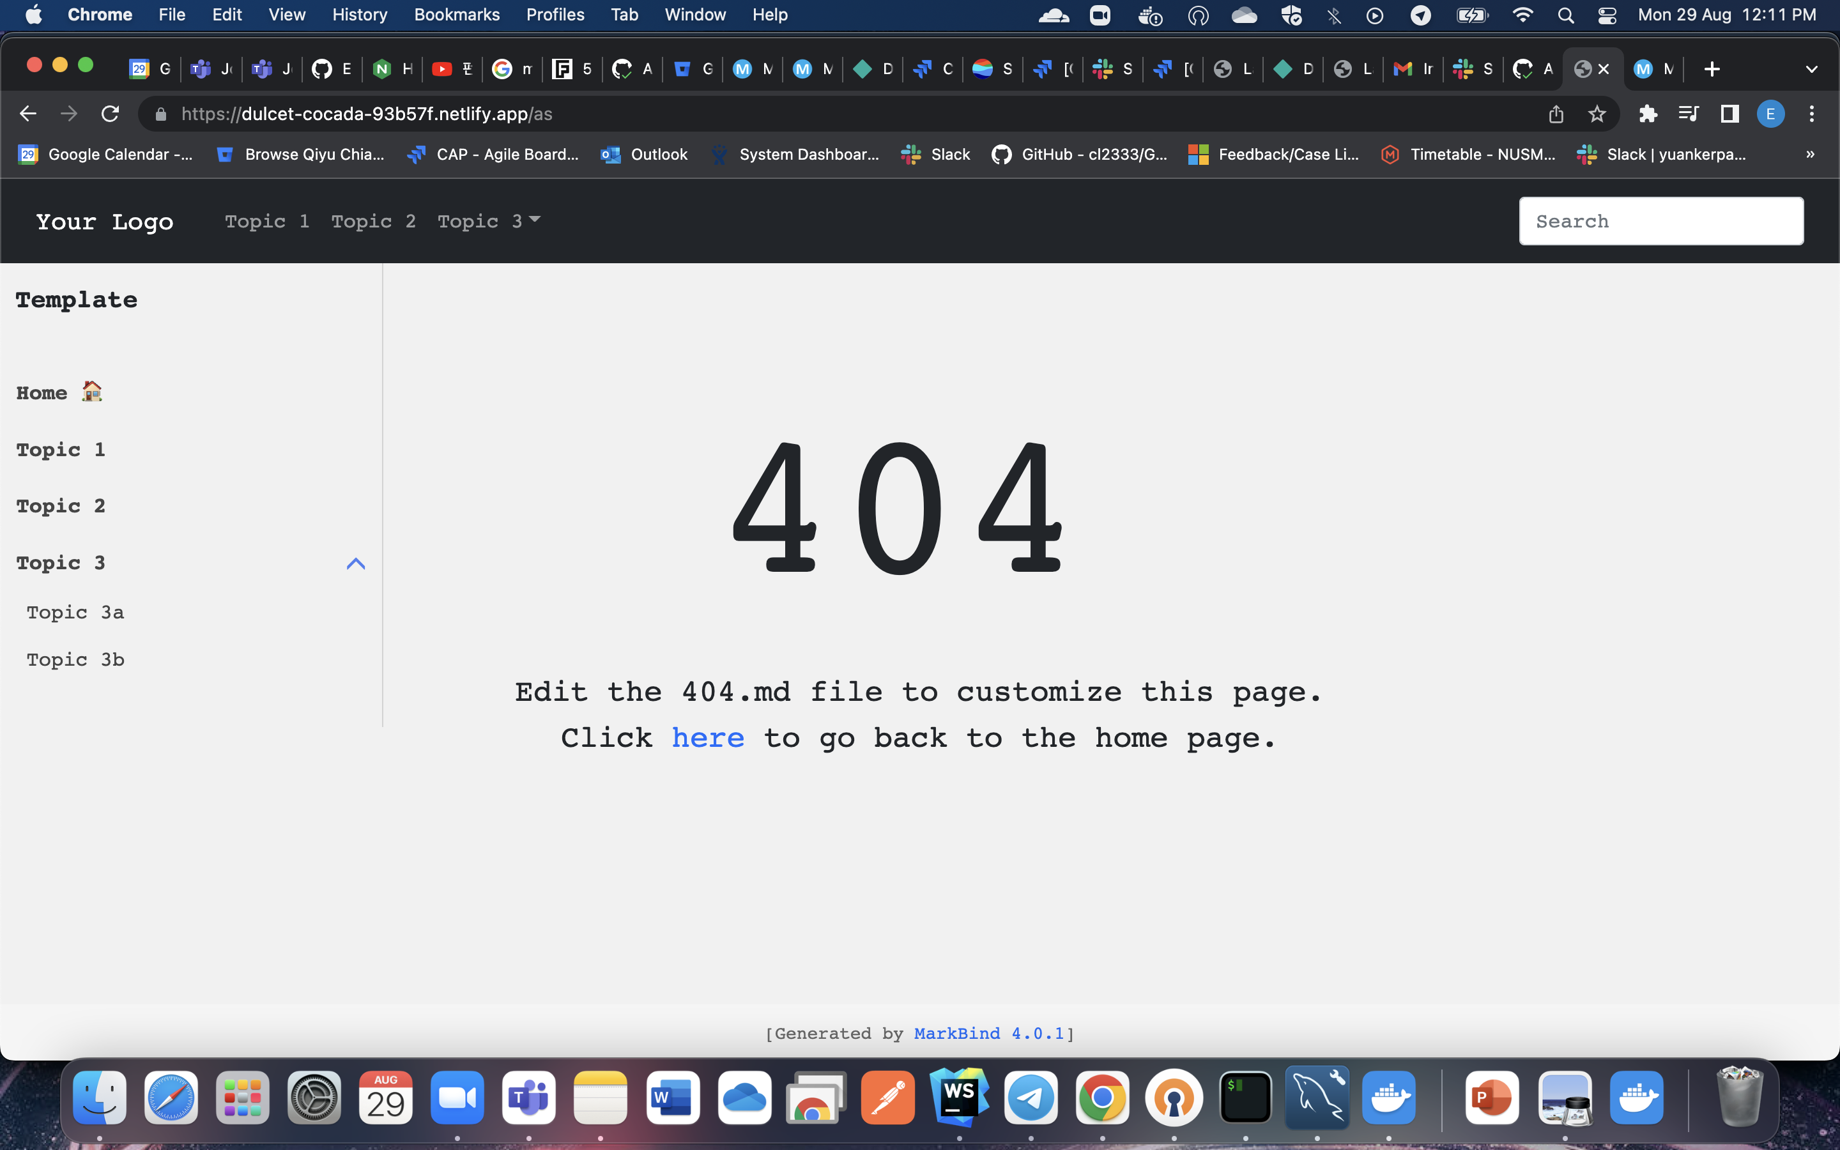Open the new tab plus button
Viewport: 1840px width, 1150px height.
[1712, 69]
